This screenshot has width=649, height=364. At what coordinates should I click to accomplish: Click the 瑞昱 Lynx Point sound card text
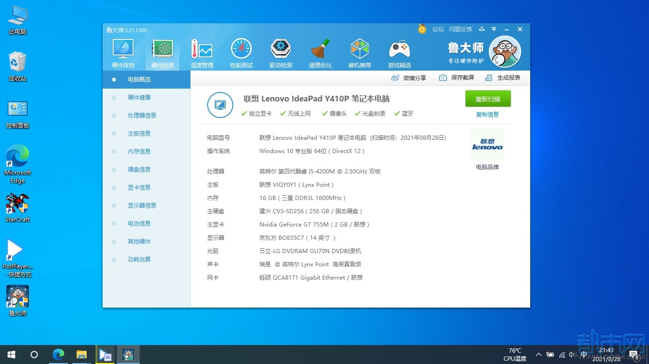[x=310, y=264]
